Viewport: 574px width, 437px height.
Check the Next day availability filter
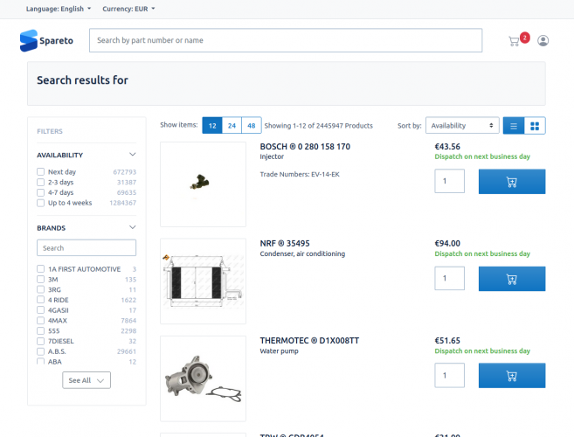click(x=41, y=172)
